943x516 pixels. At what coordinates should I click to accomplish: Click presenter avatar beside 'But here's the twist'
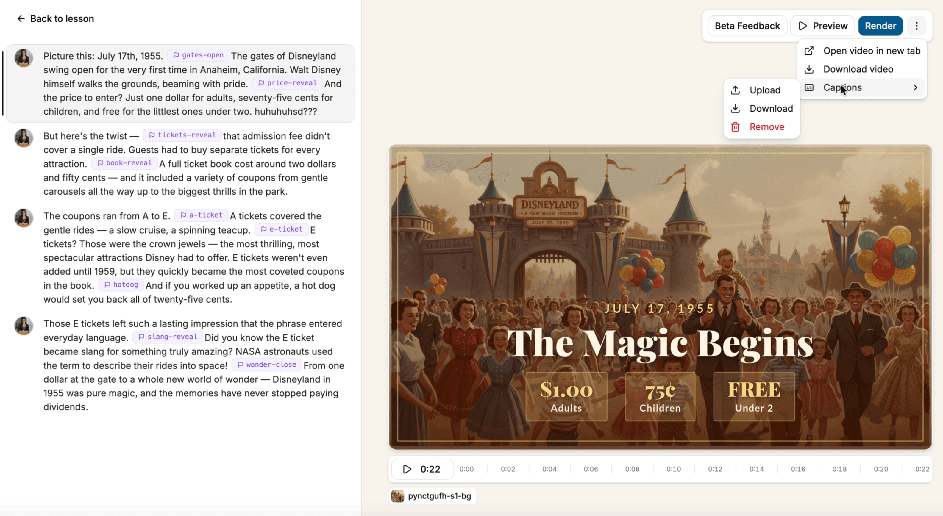[x=24, y=138]
